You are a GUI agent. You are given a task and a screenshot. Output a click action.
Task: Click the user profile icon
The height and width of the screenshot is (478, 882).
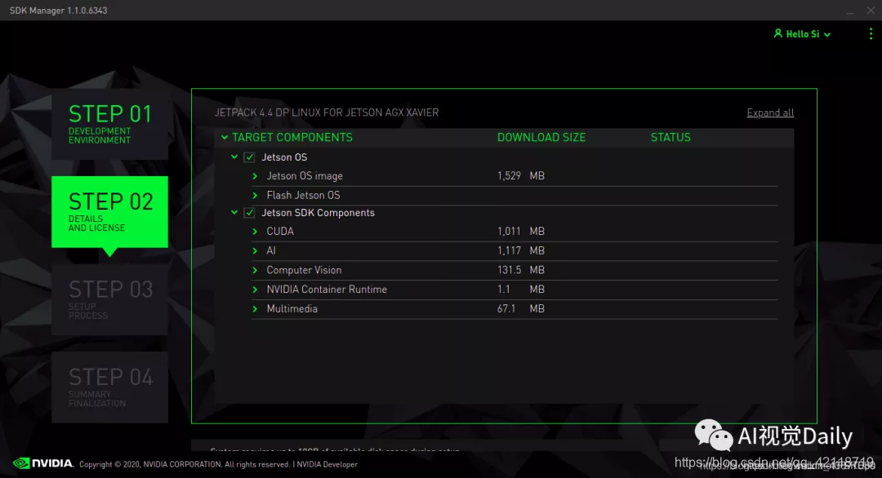[x=778, y=33]
